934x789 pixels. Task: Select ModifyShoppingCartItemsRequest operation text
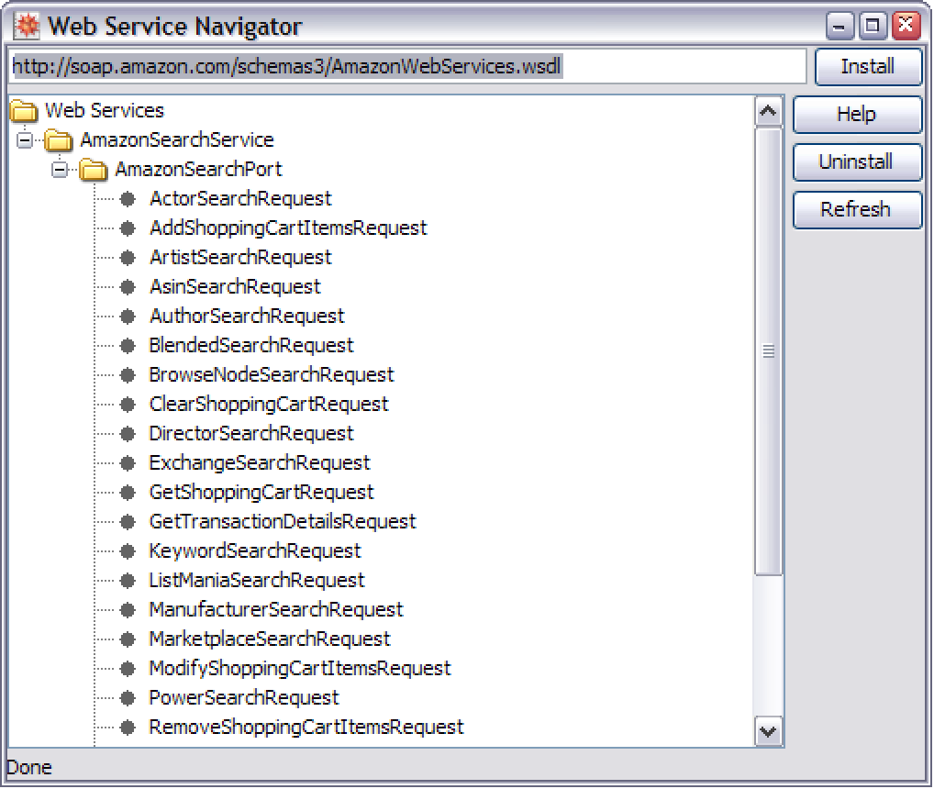(300, 669)
